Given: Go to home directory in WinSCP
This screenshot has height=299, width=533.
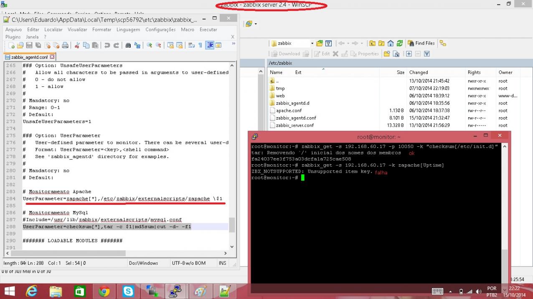Looking at the screenshot, I should click(x=391, y=43).
